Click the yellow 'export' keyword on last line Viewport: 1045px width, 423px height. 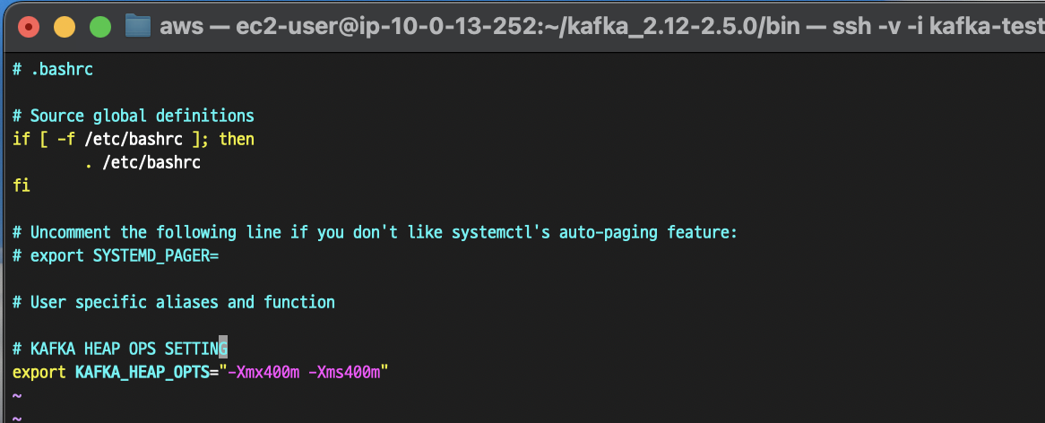point(39,373)
